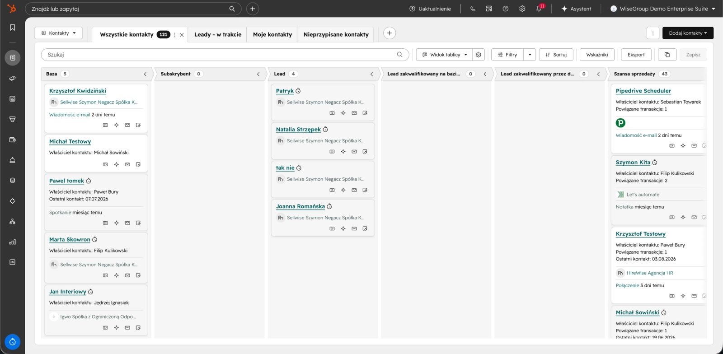Switch to the Leady - w trakcie tab

pos(218,34)
